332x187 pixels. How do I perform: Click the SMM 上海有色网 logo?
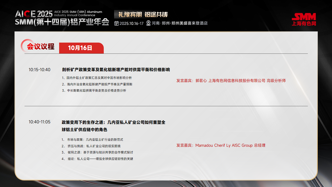(x=304, y=19)
